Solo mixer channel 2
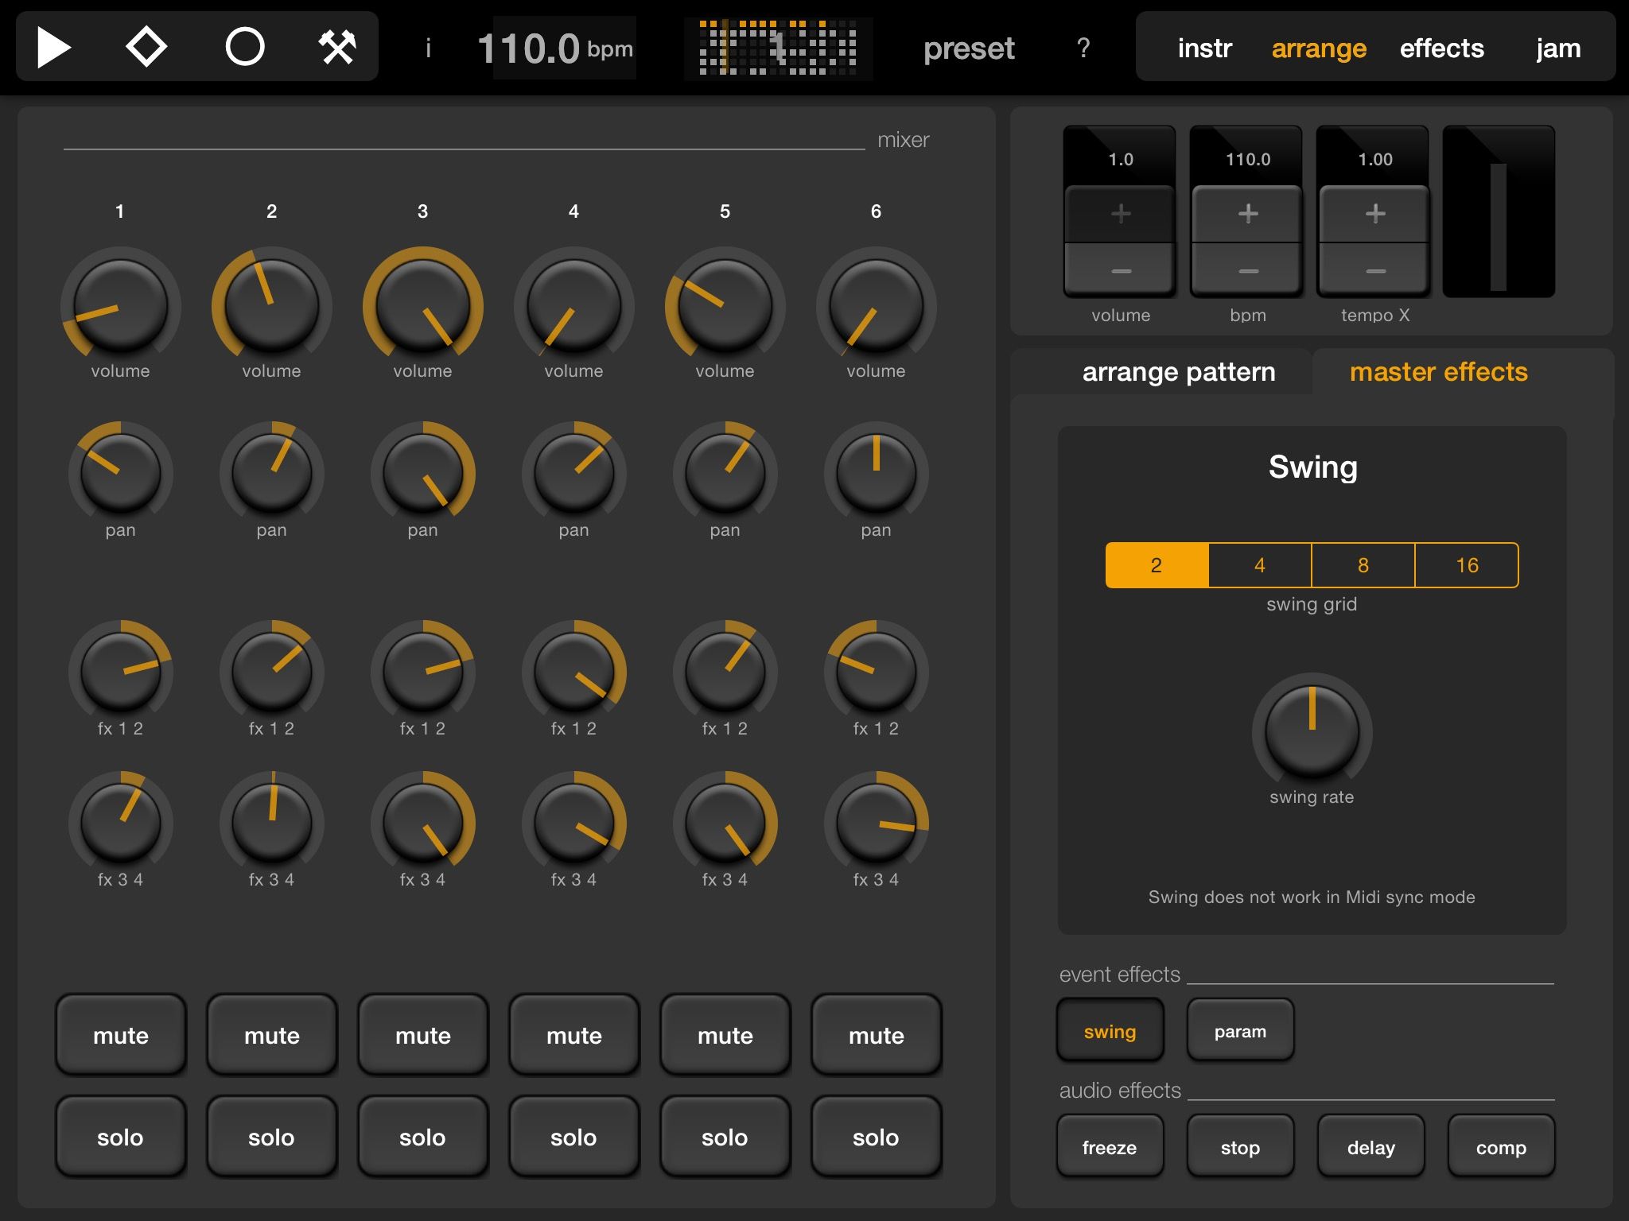Image resolution: width=1629 pixels, height=1221 pixels. tap(272, 1137)
